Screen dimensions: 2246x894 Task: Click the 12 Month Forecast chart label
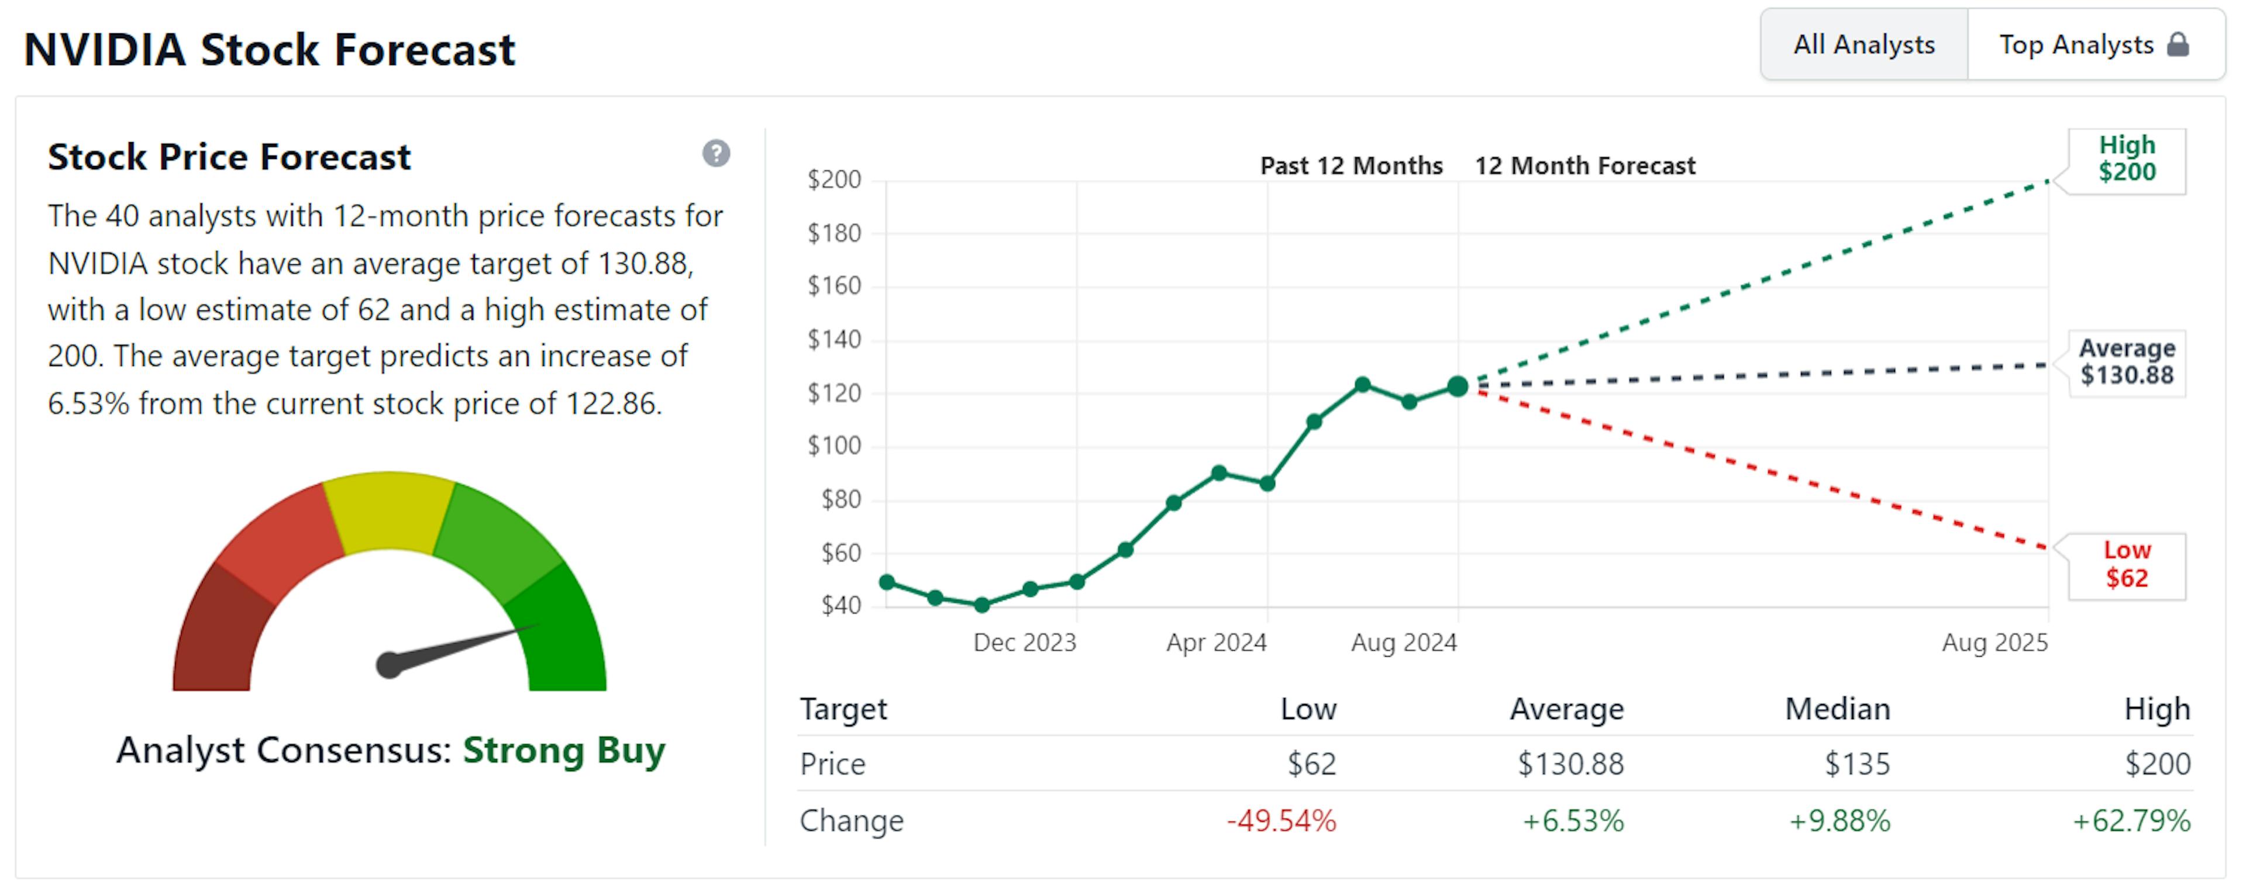click(x=1584, y=165)
